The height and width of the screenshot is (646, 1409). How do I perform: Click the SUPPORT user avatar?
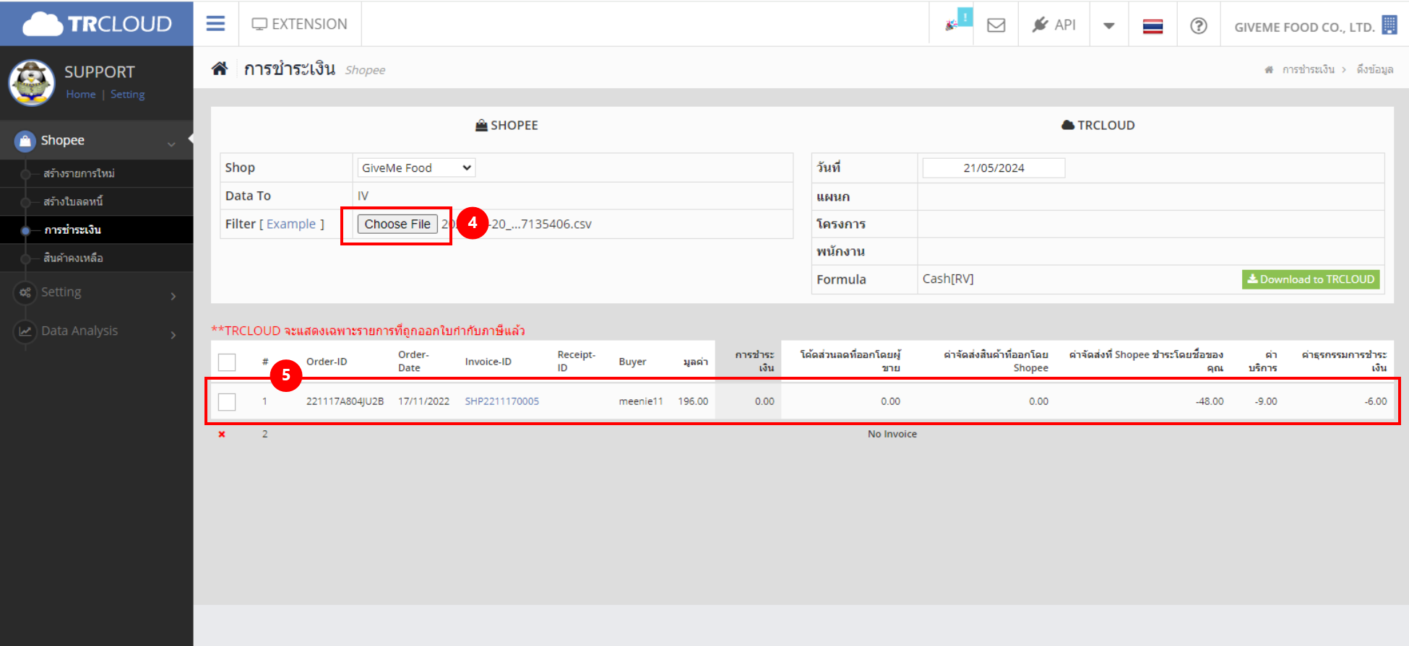tap(32, 82)
